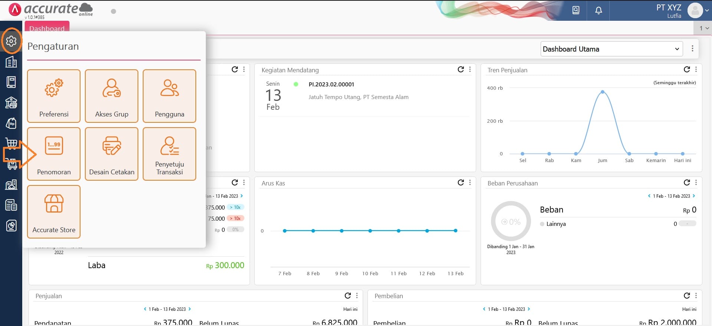Open the Accurate Store tile
The width and height of the screenshot is (712, 326).
pyautogui.click(x=54, y=212)
